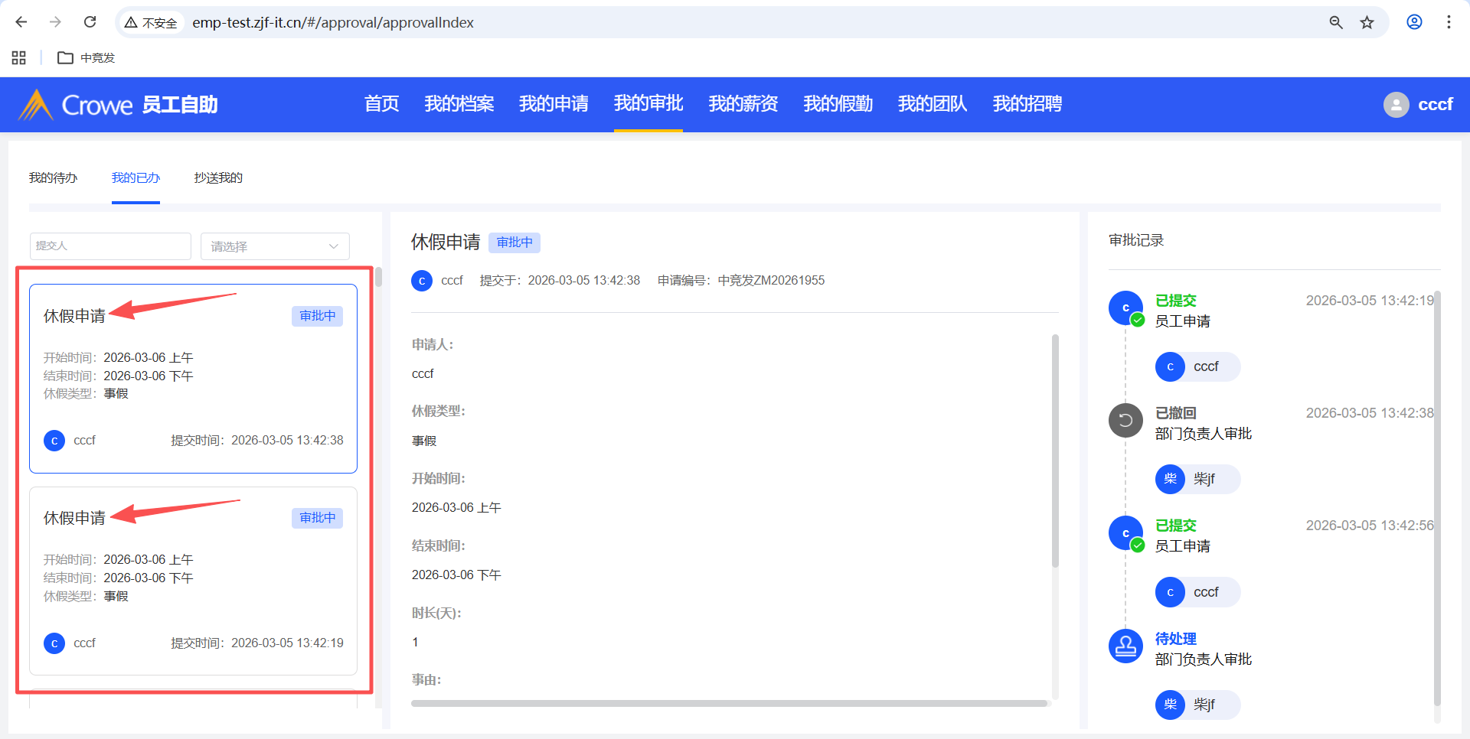Screen dimensions: 1470x739
Task: Bookmark this page with the star icon
Action: [x=1367, y=22]
